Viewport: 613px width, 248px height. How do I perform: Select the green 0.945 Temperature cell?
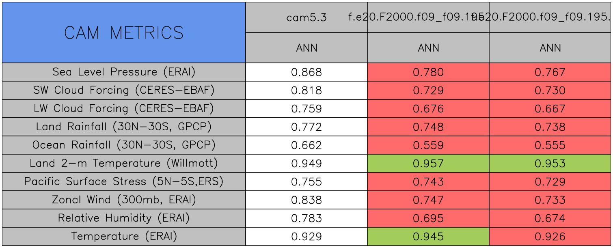(428, 237)
